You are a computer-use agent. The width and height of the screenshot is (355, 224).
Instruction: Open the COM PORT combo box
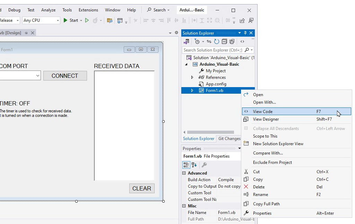click(37, 76)
